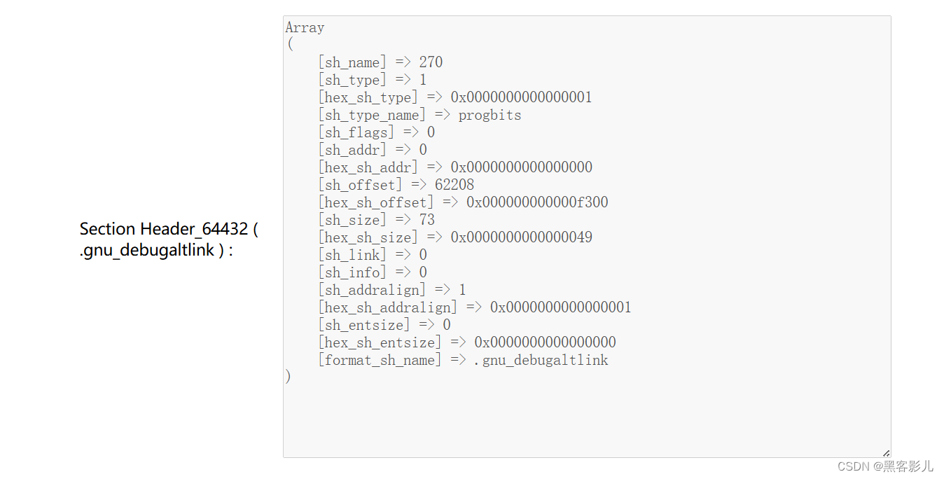Click the progbits type name line
The width and height of the screenshot is (944, 479).
(x=419, y=115)
